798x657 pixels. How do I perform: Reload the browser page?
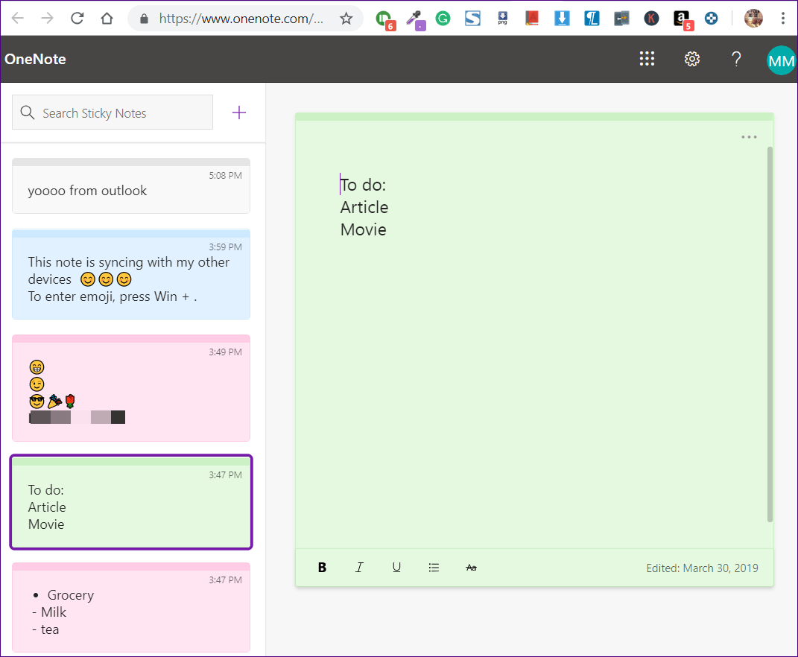click(x=77, y=19)
